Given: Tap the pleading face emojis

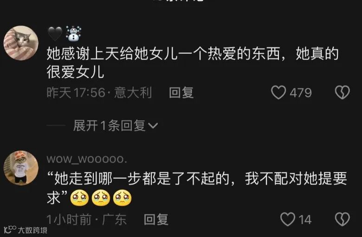Looking at the screenshot, I should (x=101, y=198).
